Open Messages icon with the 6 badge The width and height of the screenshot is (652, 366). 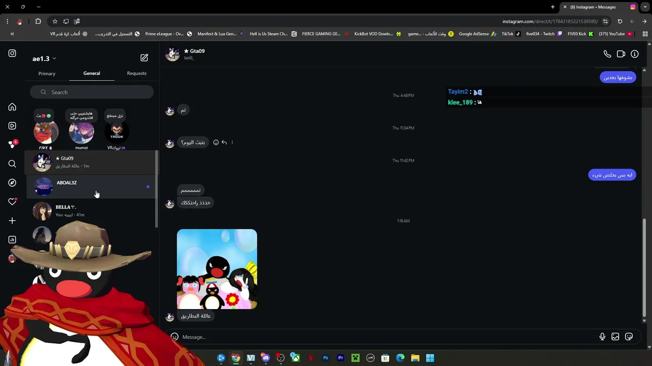(x=12, y=145)
